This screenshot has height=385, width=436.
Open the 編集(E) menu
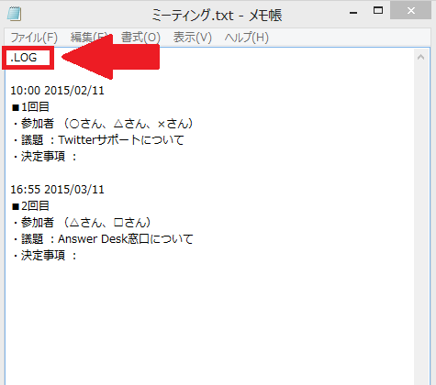pyautogui.click(x=89, y=38)
